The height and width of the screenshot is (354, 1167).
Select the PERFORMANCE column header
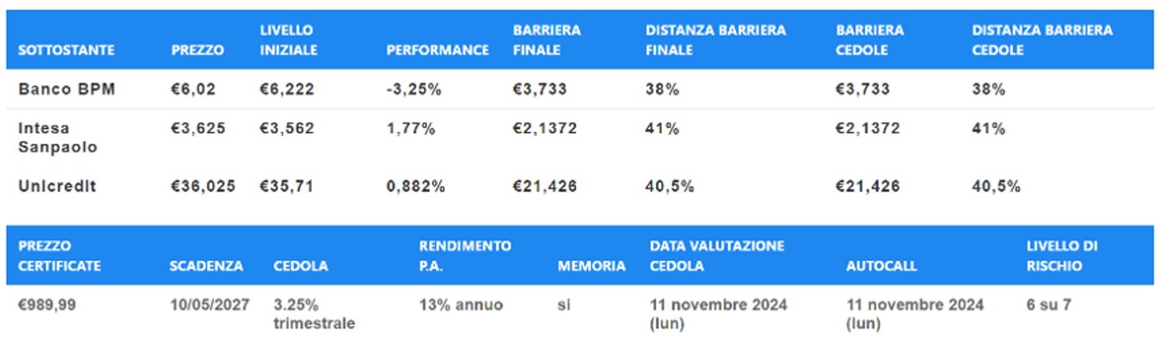click(x=437, y=50)
